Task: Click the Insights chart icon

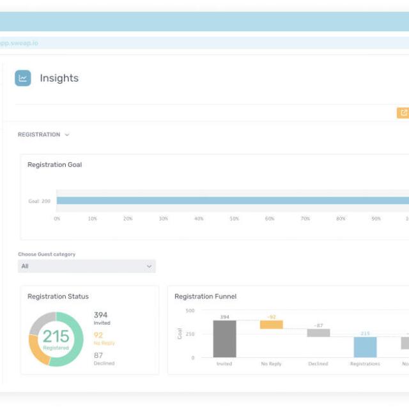Action: pyautogui.click(x=23, y=78)
